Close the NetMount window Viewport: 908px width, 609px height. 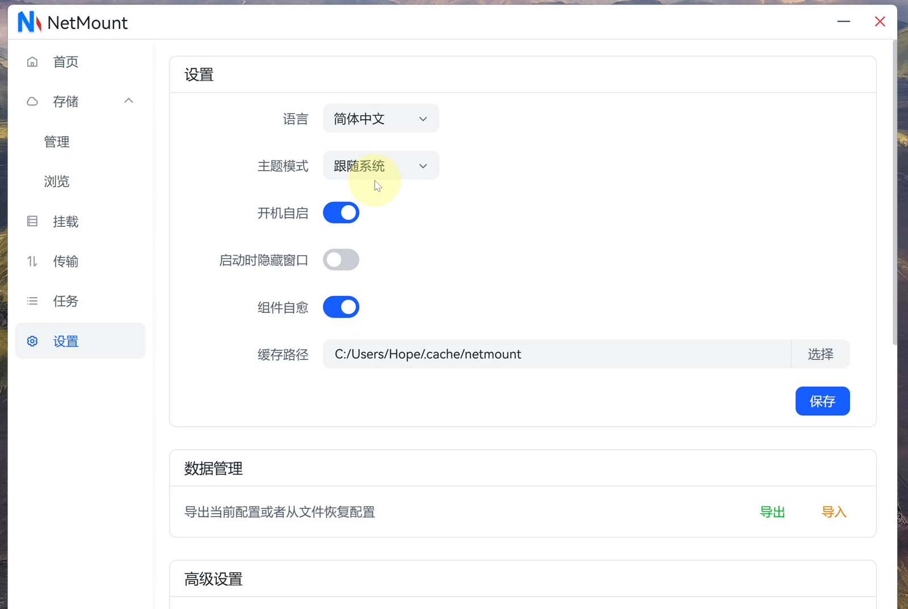point(880,22)
